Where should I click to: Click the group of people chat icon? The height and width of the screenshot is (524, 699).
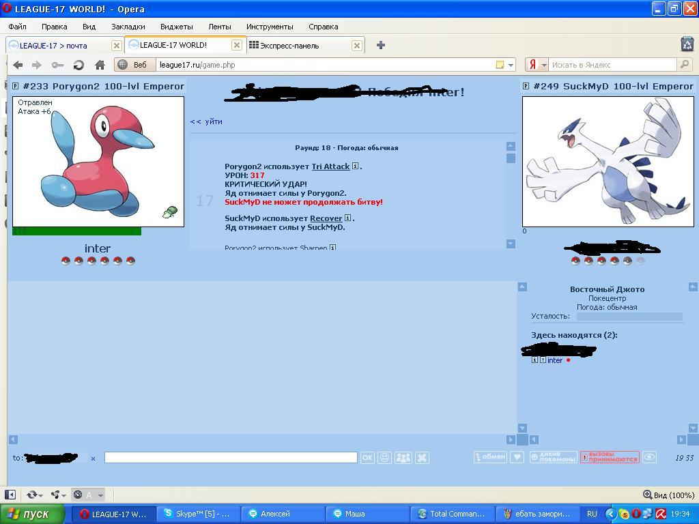point(403,458)
